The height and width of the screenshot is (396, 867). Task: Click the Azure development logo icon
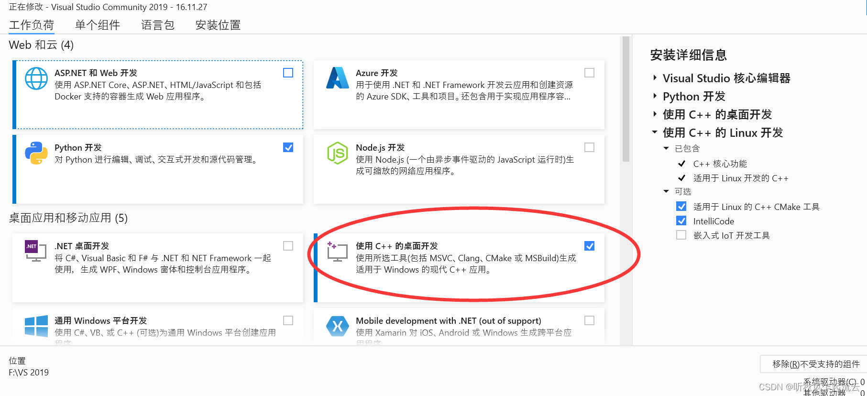coord(338,78)
